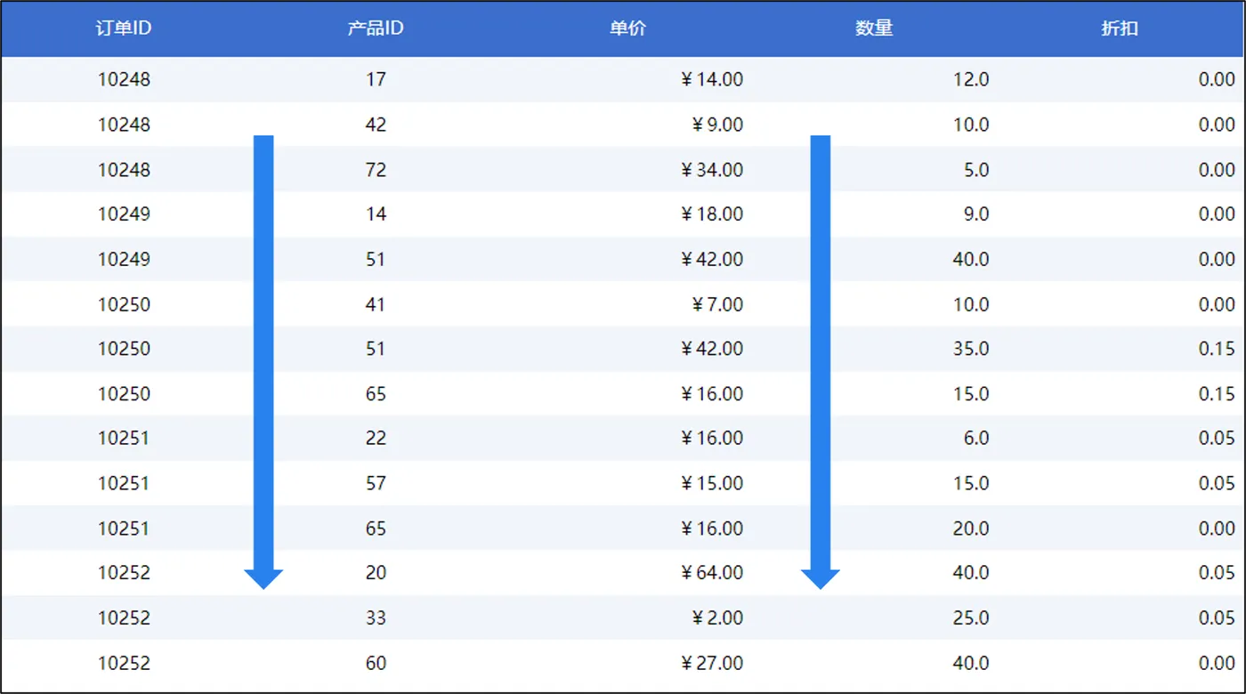Select the unit price "¥27.00"
Viewport: 1246px width, 694px height.
pos(711,663)
